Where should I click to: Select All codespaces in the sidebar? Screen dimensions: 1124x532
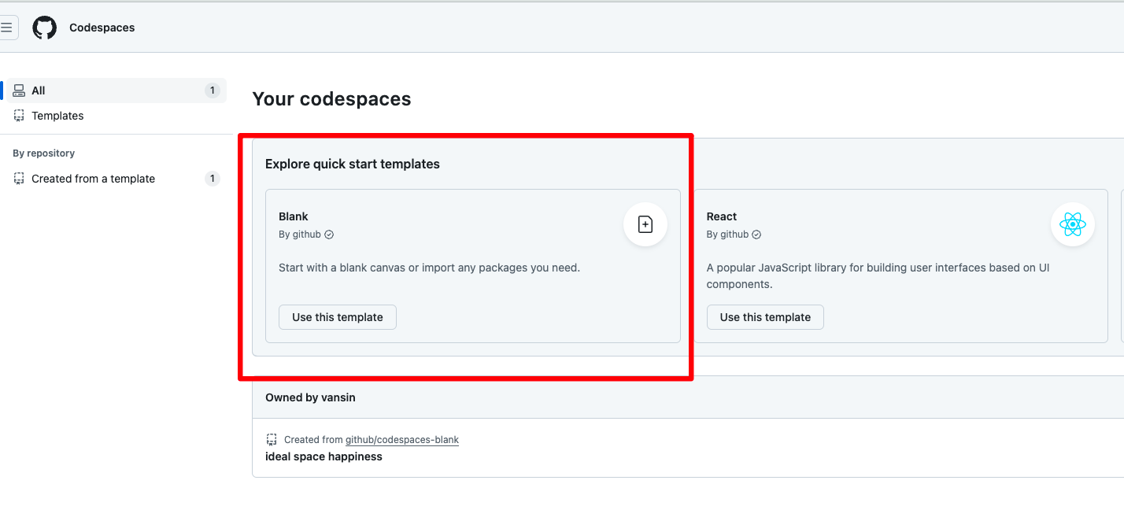[38, 91]
